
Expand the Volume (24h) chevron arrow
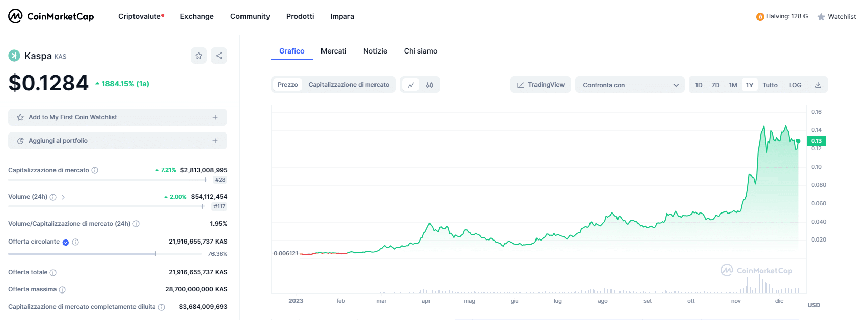pyautogui.click(x=63, y=197)
